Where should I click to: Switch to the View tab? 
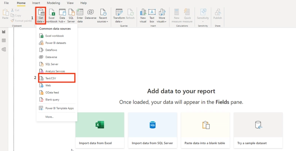coord(70,3)
